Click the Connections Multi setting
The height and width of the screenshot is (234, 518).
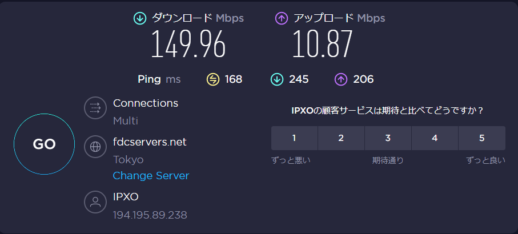(126, 121)
